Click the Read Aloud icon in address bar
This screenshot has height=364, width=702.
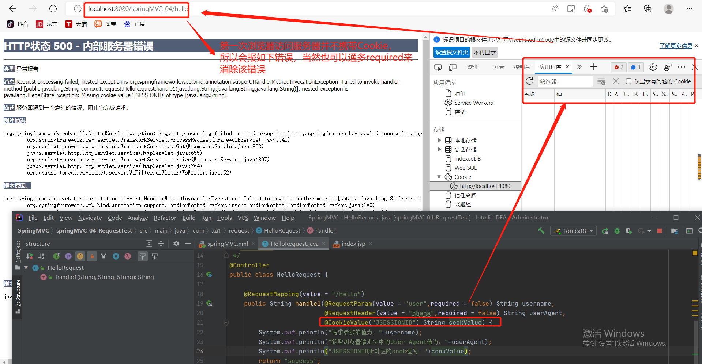555,9
